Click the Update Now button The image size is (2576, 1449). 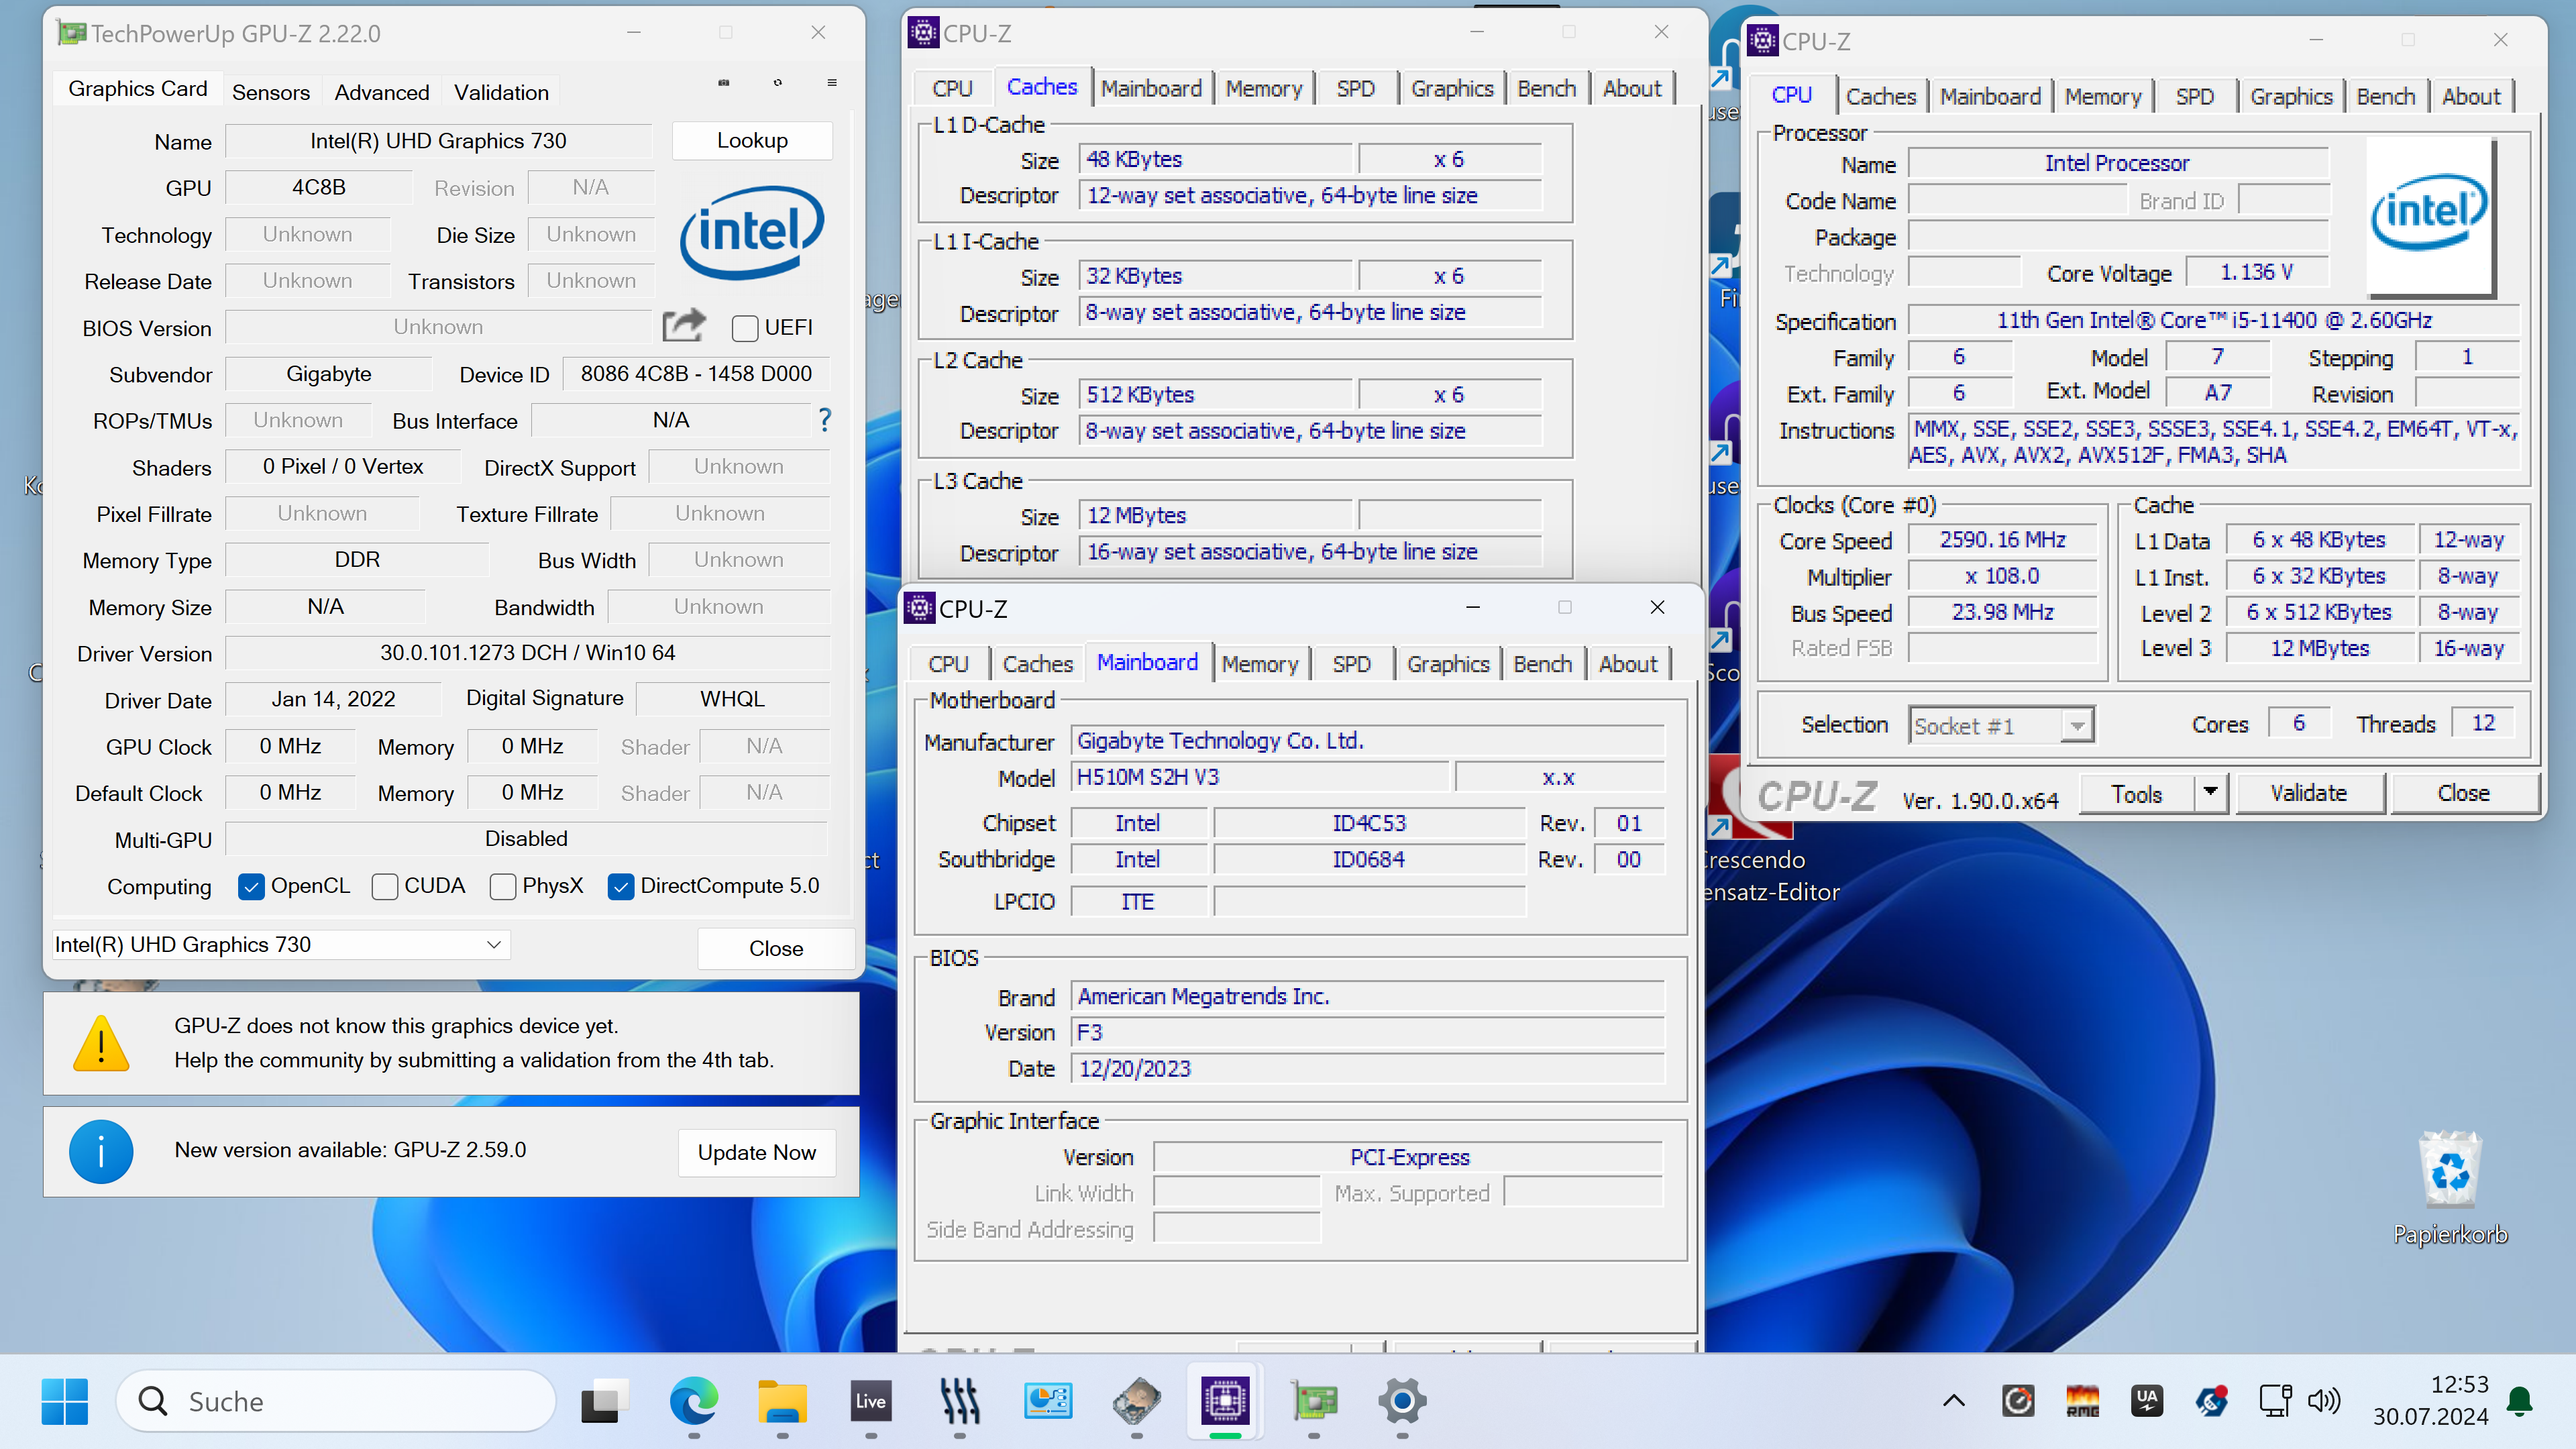756,1152
